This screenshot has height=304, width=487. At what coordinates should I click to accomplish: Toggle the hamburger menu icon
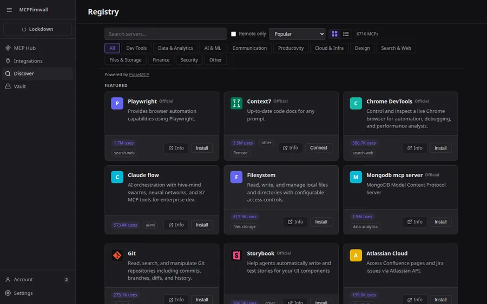point(9,10)
